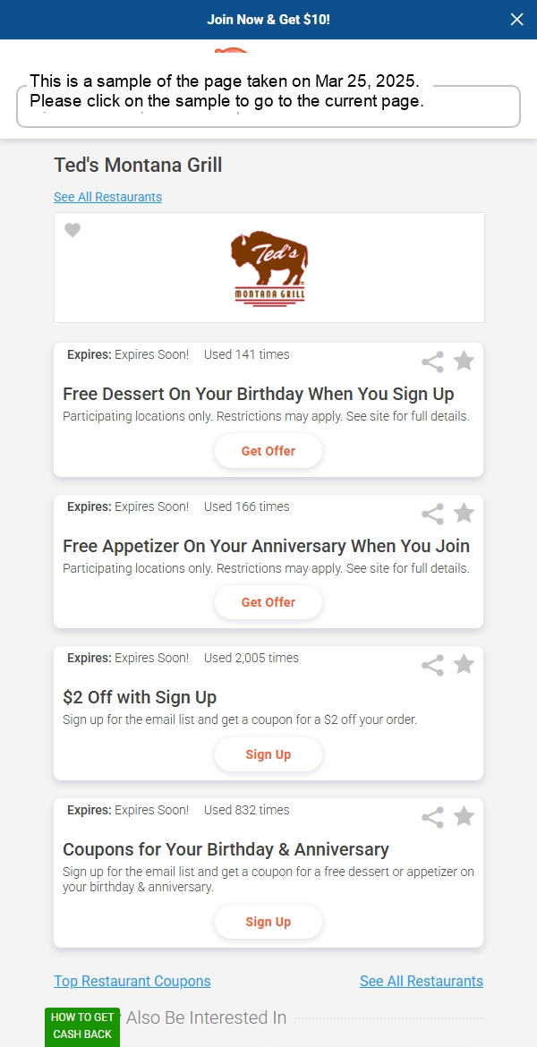Share the $2 Off with Sign Up offer

click(x=433, y=666)
